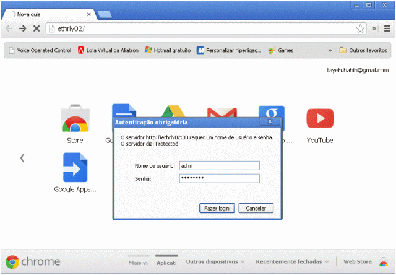Open Google Apps shortcut icon
Screen dimensions: 396x275
[x=75, y=168]
